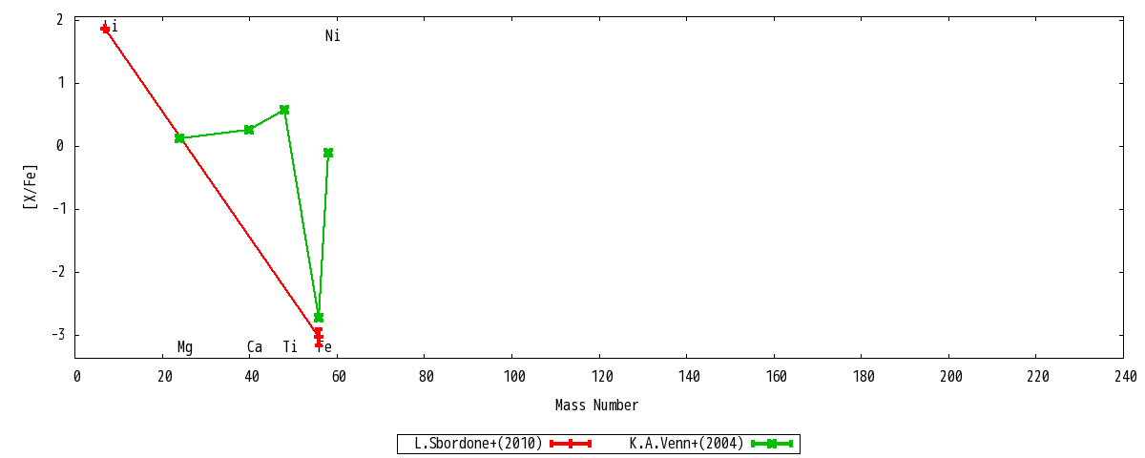Click the -2 tick label on y-axis

coord(59,272)
